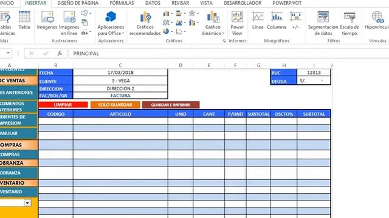
Task: Select the 'DIRECCION 2' cell
Action: pos(120,88)
